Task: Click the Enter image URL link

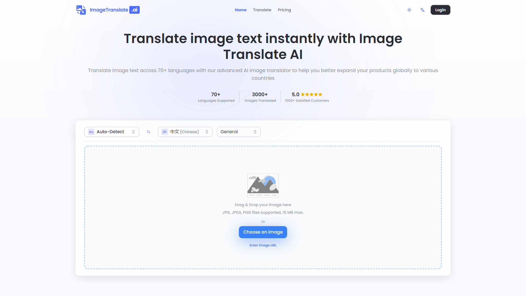Action: click(x=263, y=245)
